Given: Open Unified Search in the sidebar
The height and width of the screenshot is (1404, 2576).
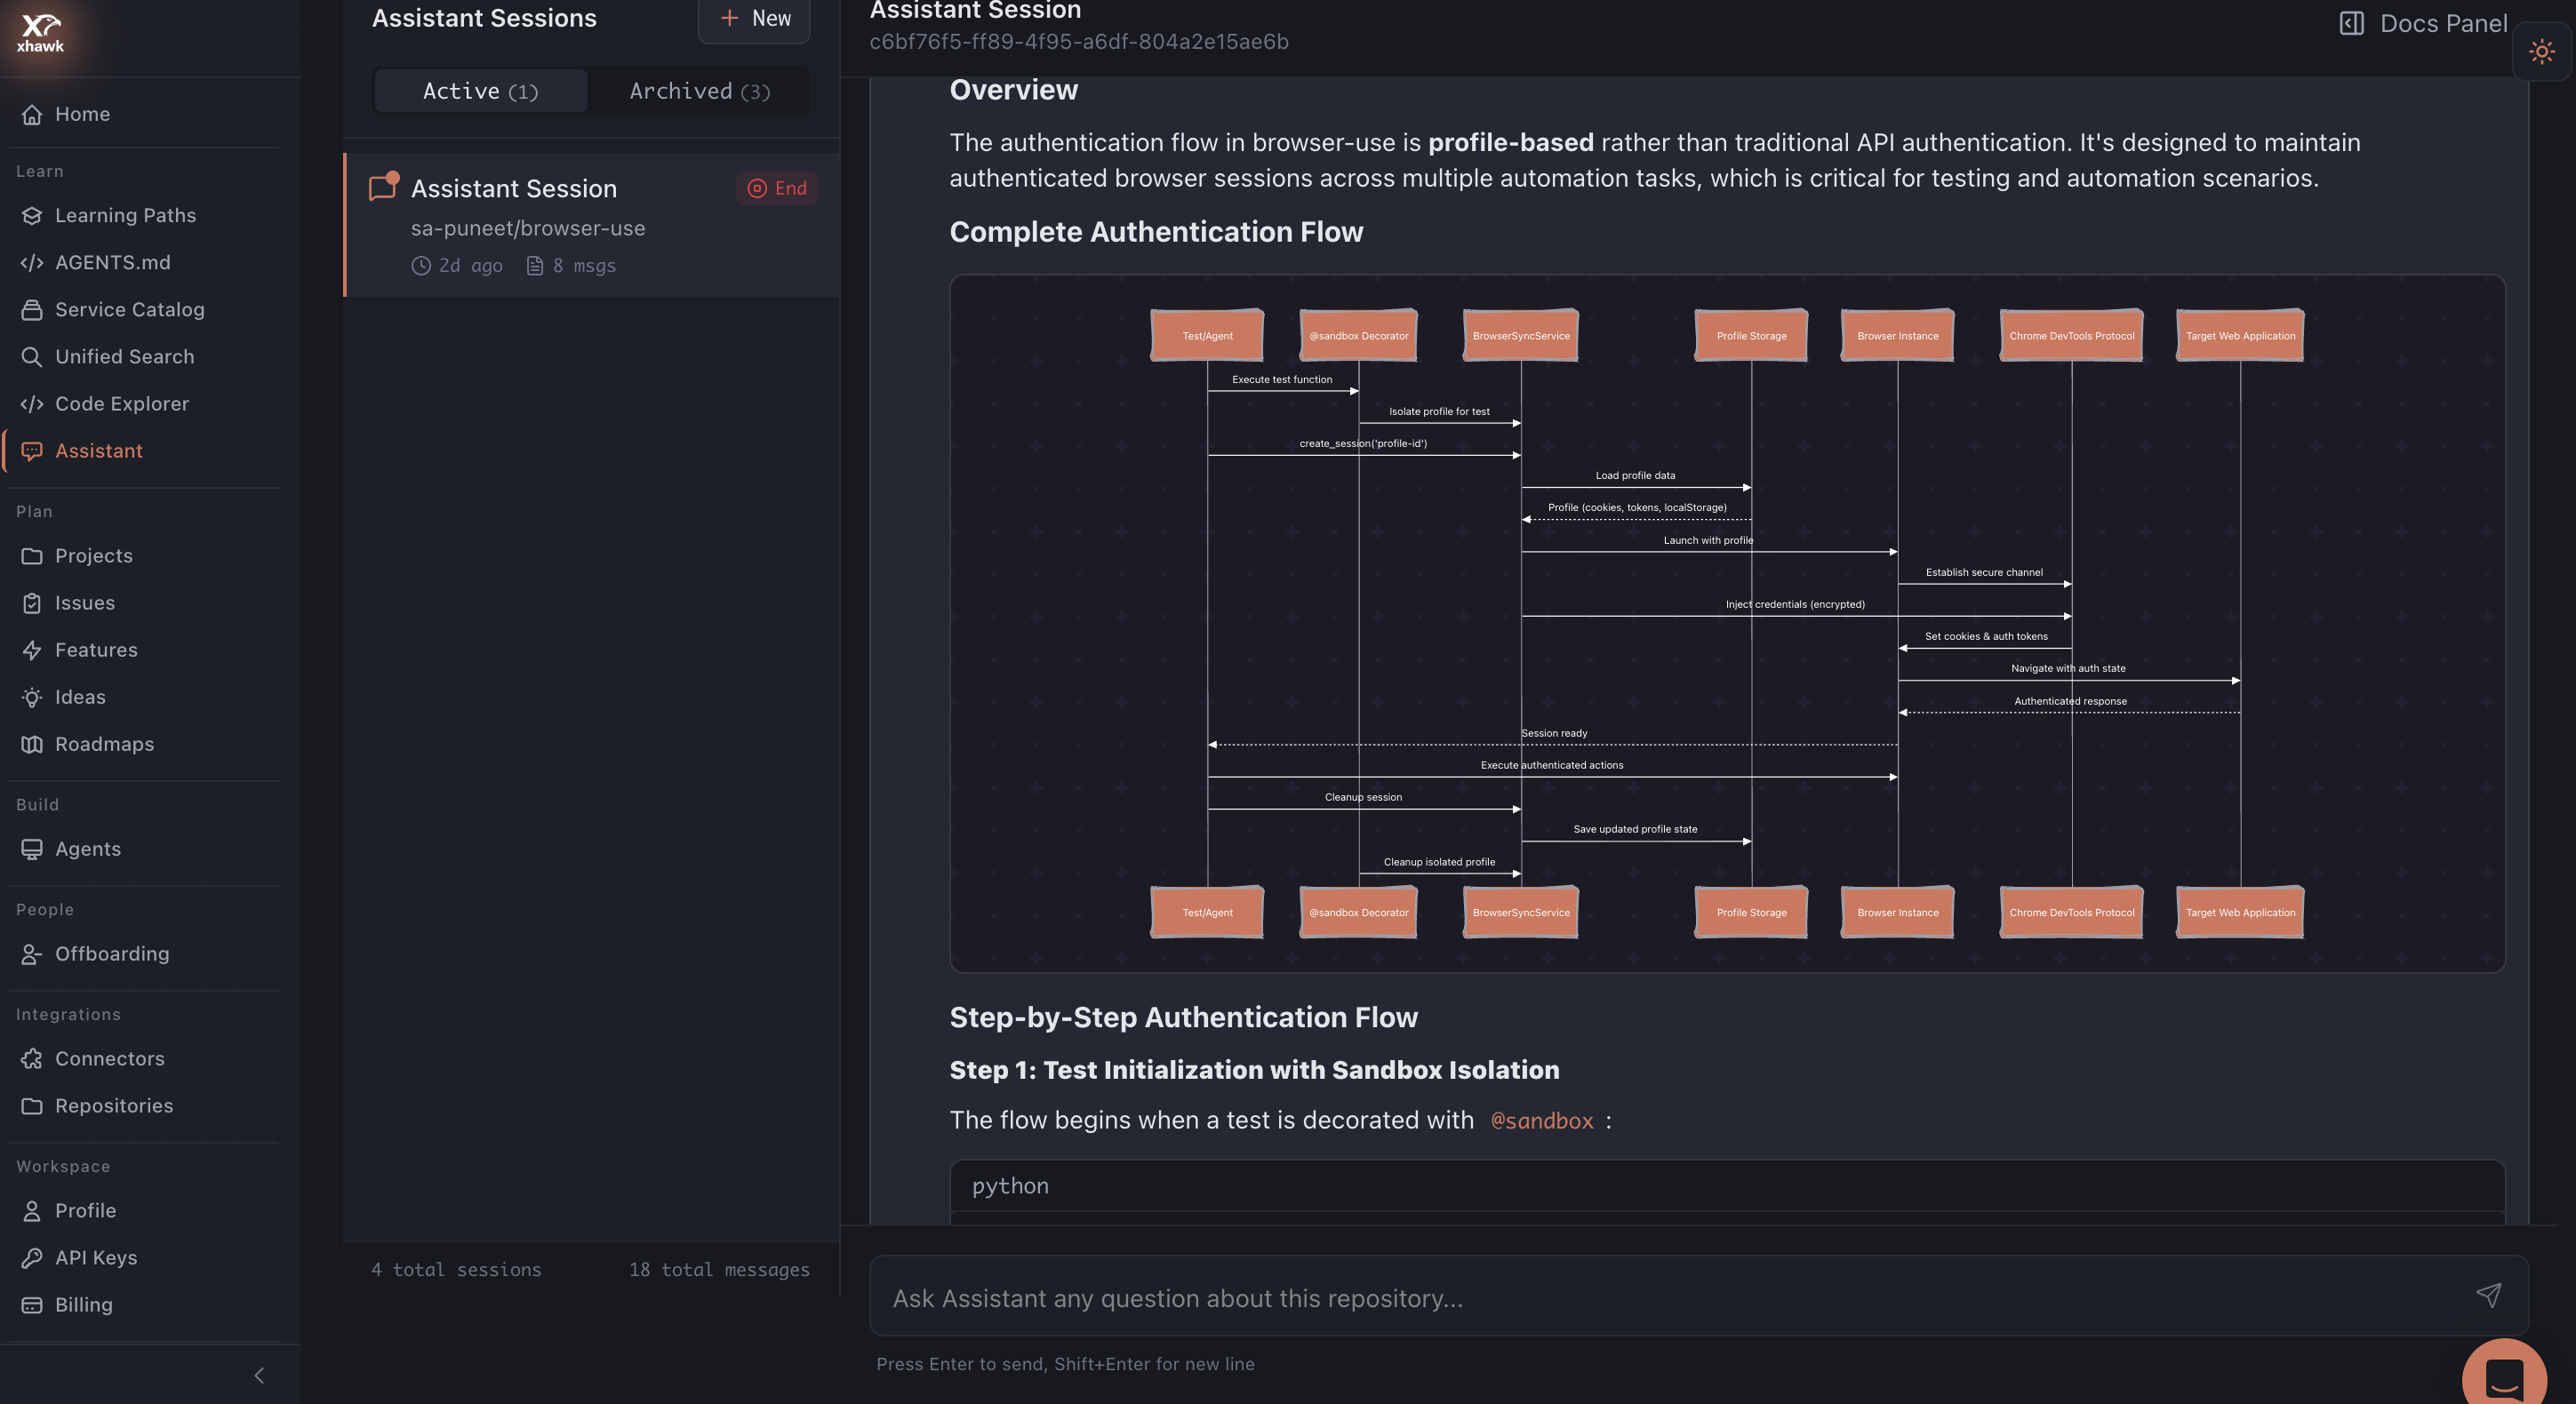Looking at the screenshot, I should 124,357.
